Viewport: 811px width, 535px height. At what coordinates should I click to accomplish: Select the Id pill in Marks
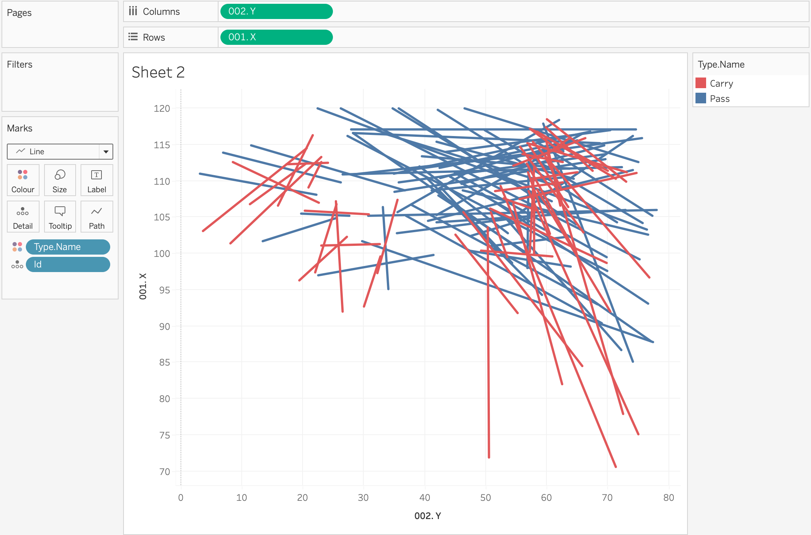(x=68, y=264)
